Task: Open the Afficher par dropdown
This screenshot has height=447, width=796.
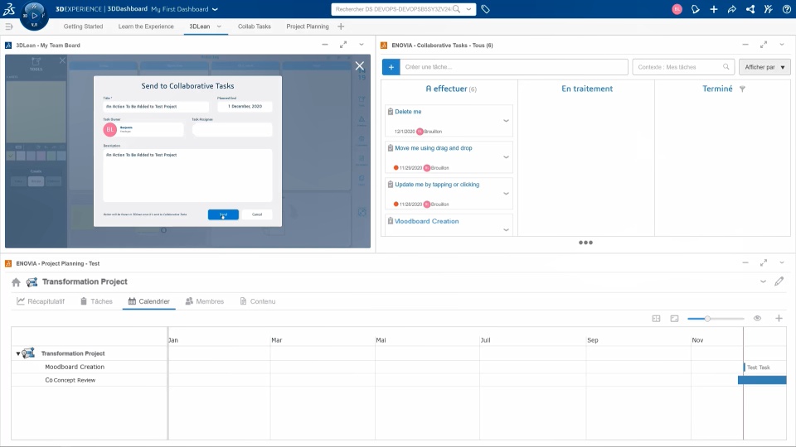Action: pyautogui.click(x=764, y=67)
